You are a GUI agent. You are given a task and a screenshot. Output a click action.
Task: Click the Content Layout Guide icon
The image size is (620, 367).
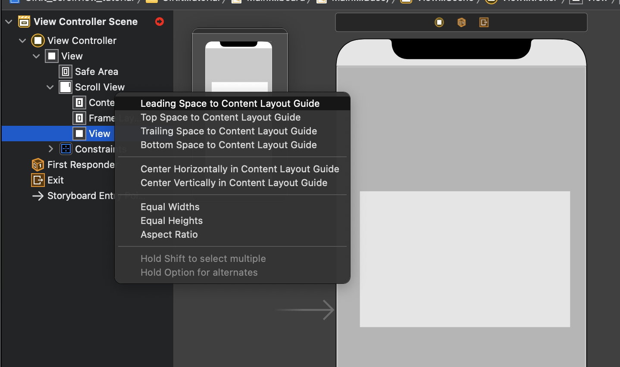pos(79,103)
